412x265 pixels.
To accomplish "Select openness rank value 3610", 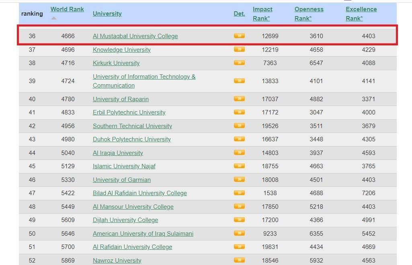I will click(316, 36).
